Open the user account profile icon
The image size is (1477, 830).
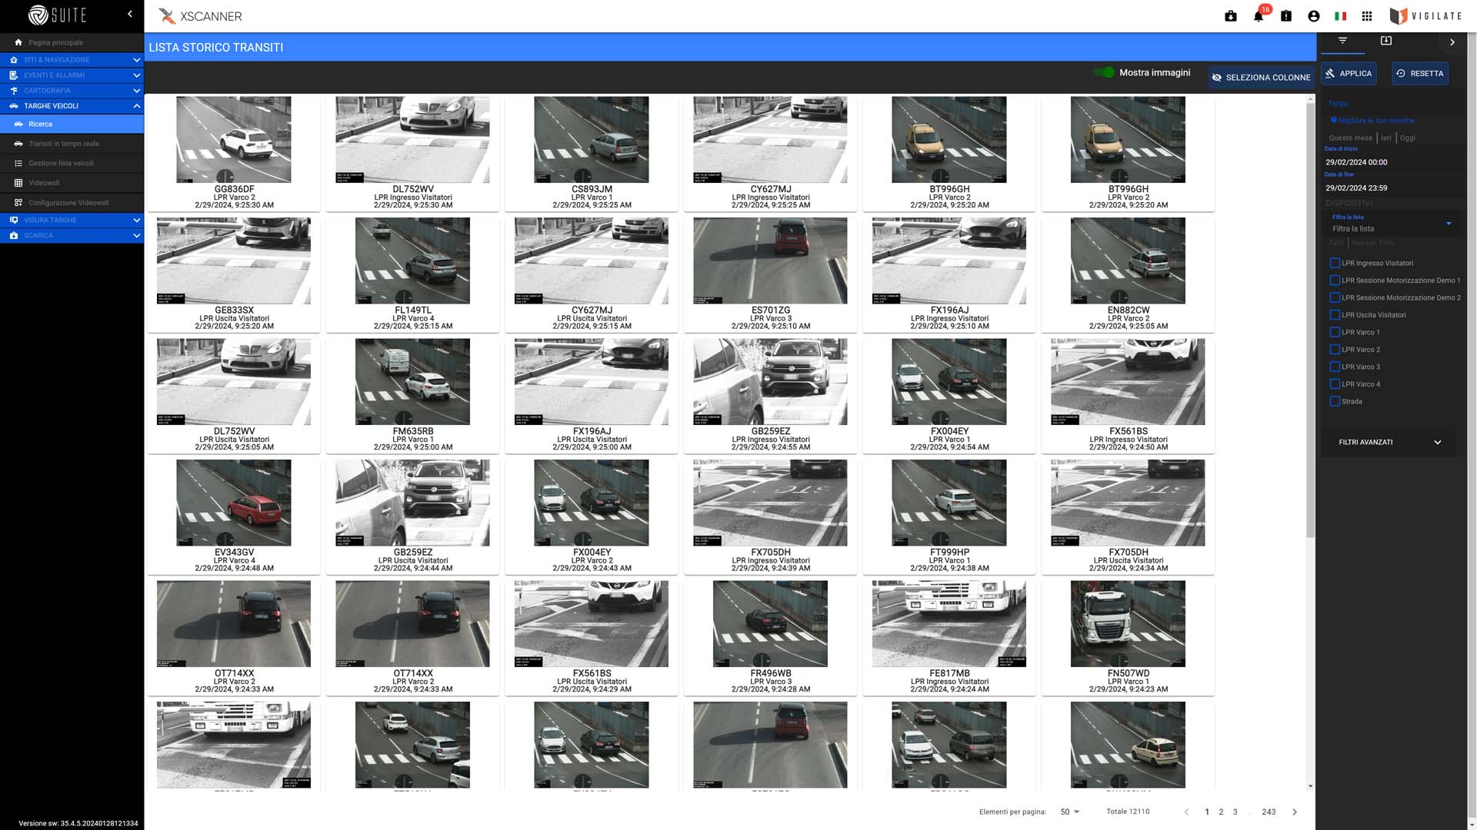click(1313, 16)
